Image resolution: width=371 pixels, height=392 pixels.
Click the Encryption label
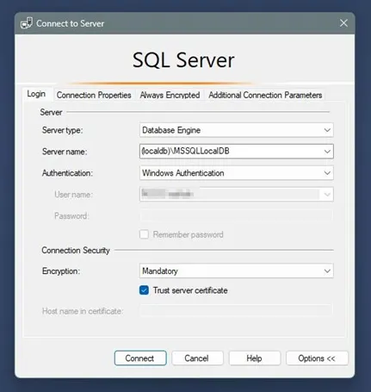coord(61,271)
